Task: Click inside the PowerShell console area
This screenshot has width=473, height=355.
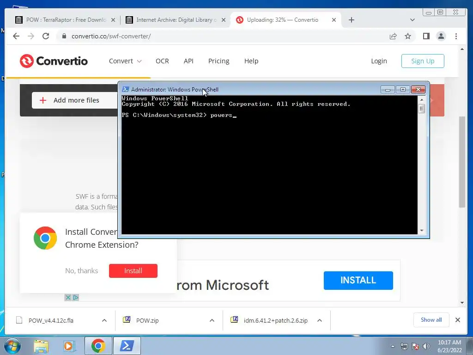Action: pyautogui.click(x=269, y=165)
